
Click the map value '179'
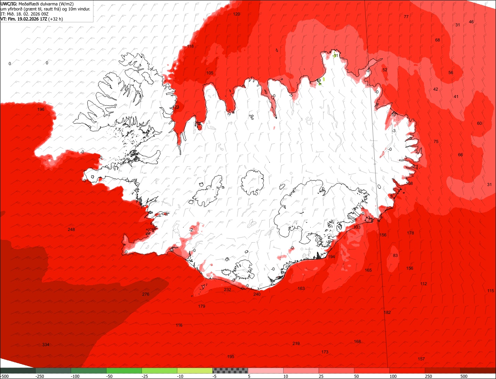coord(201,307)
